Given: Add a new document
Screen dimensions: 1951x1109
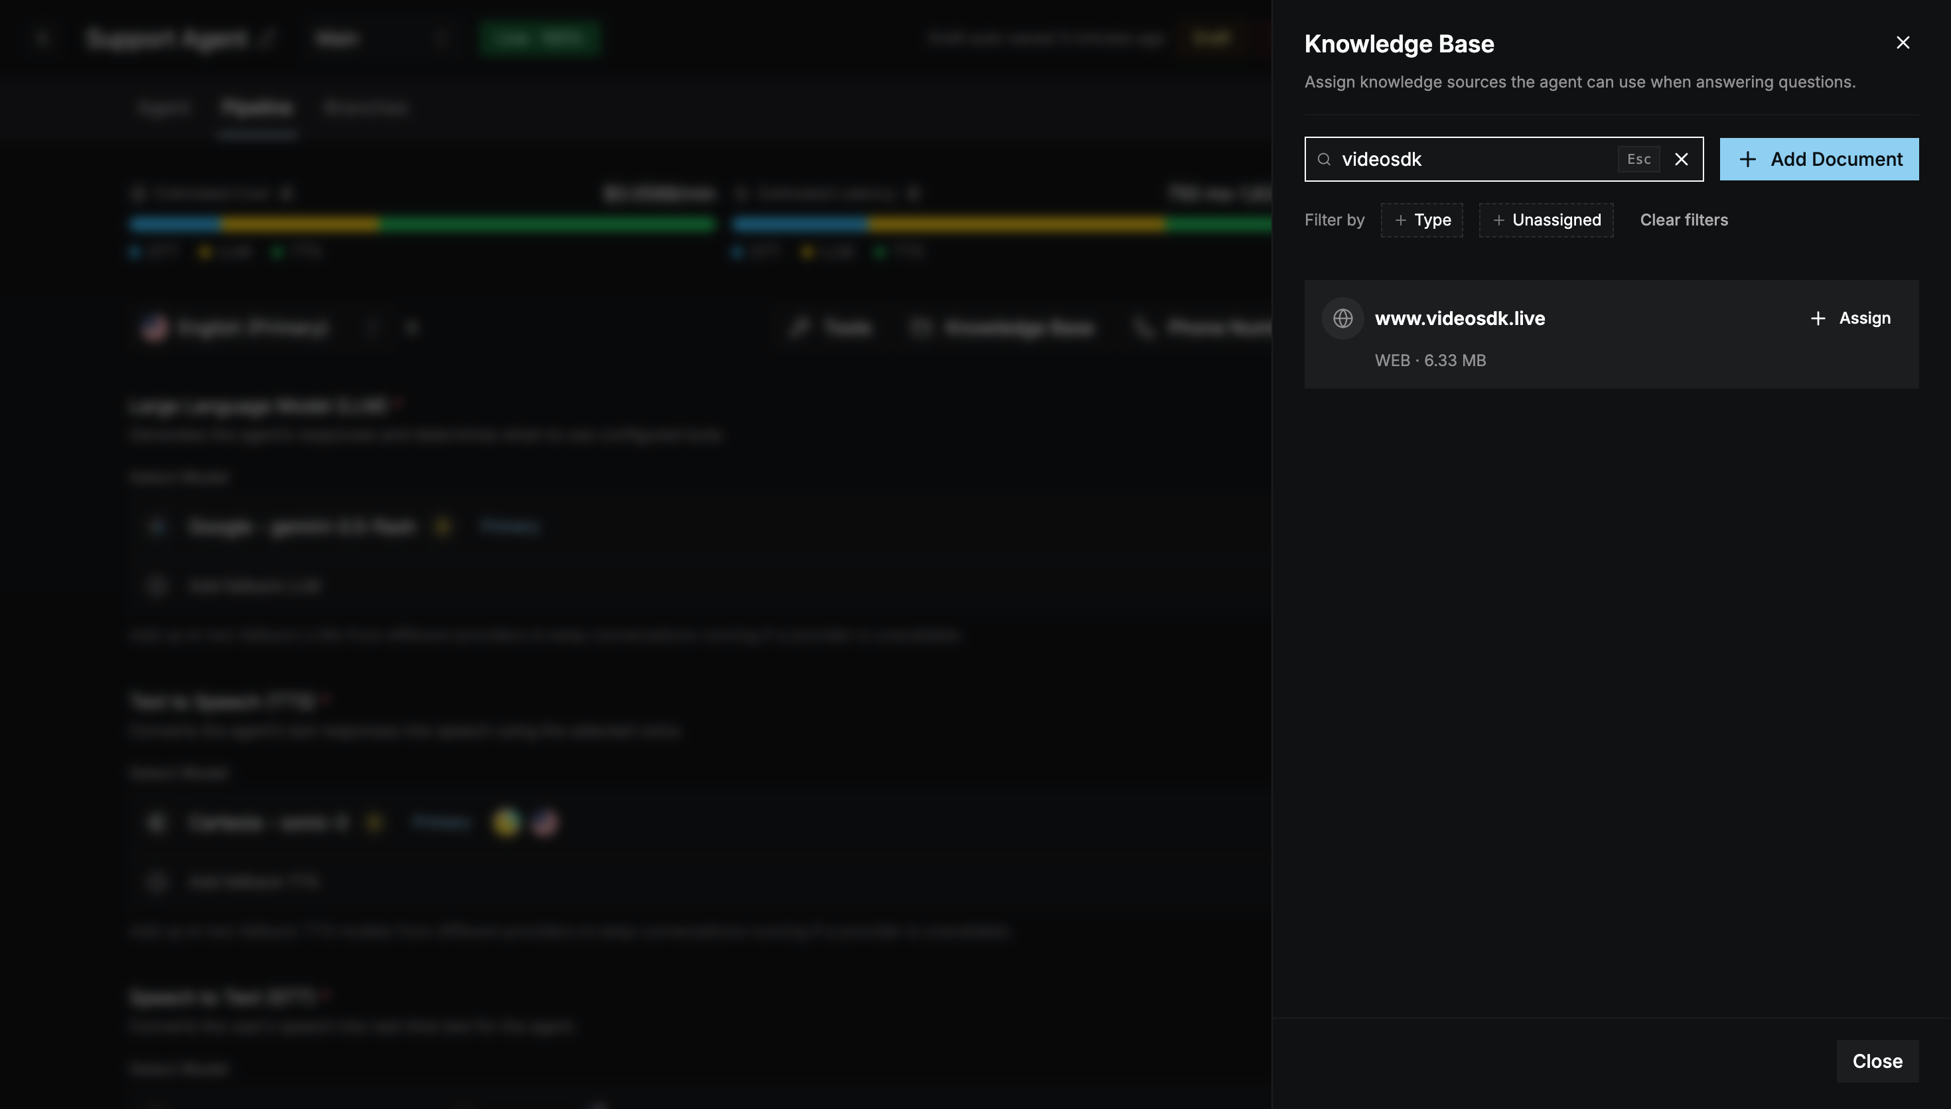Looking at the screenshot, I should (x=1819, y=159).
